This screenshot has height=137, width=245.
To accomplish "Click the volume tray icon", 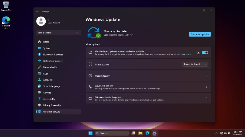I will [x=225, y=133].
